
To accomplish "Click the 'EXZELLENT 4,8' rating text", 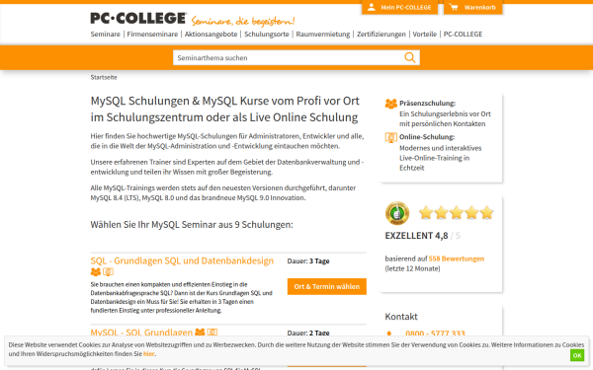I will click(x=416, y=236).
